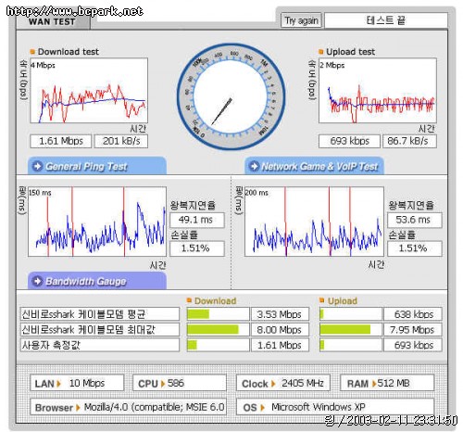463x432 pixels.
Task: Click the General Ping Test latency graph
Action: pyautogui.click(x=97, y=222)
